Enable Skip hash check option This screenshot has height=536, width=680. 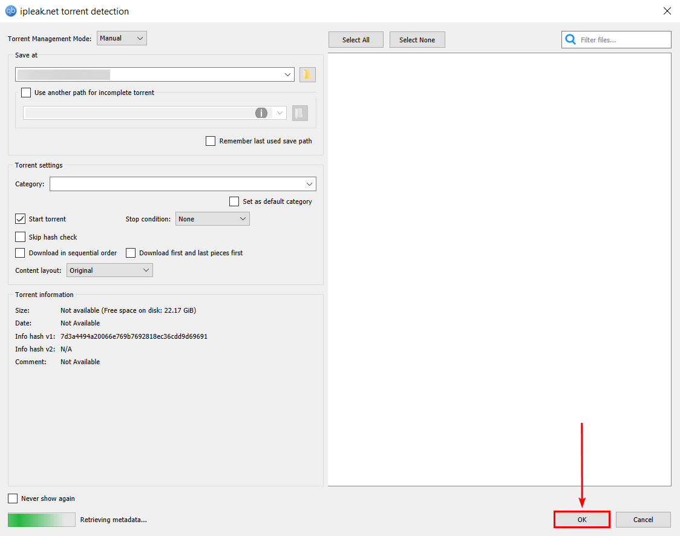(21, 237)
